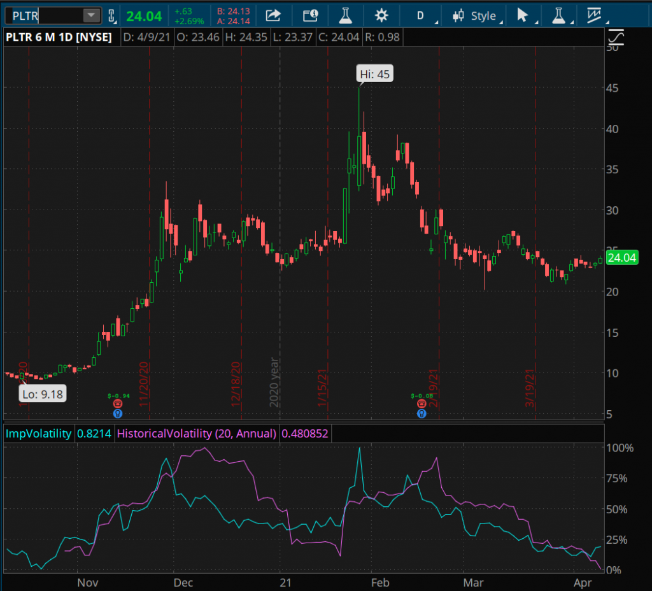Click the HistoricalVolatility (20, Annual) study label

[x=197, y=433]
